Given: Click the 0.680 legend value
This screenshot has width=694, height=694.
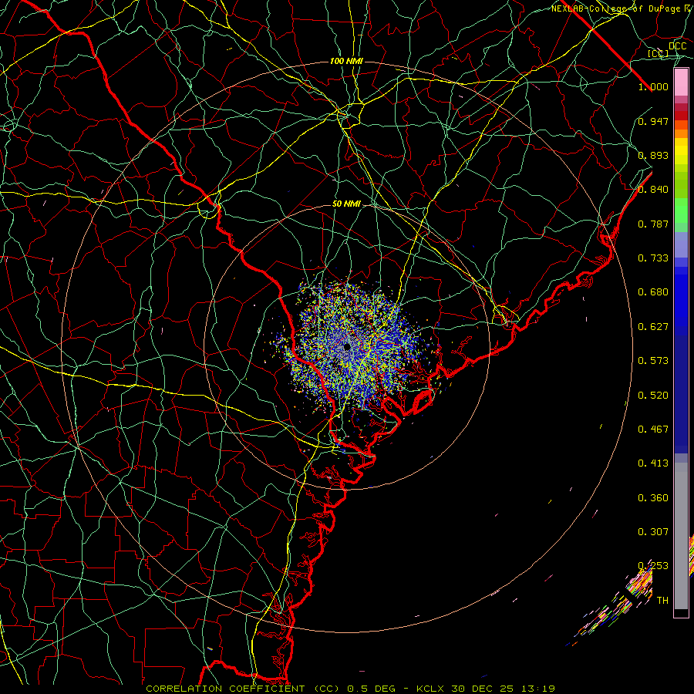Looking at the screenshot, I should (653, 292).
